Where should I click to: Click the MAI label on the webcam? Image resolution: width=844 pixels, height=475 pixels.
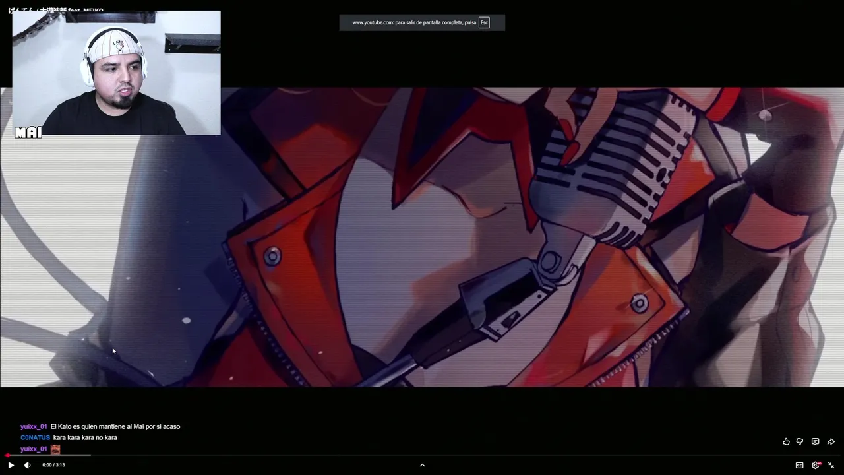28,133
